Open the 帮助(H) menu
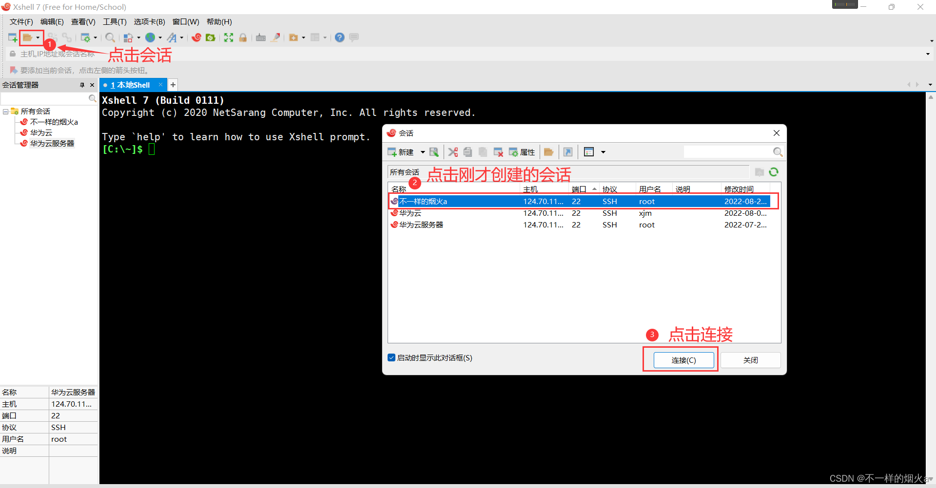Screen dimensions: 936x488 pos(219,22)
